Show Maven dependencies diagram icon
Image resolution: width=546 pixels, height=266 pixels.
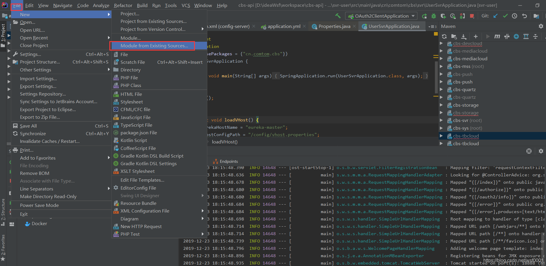pos(526,36)
